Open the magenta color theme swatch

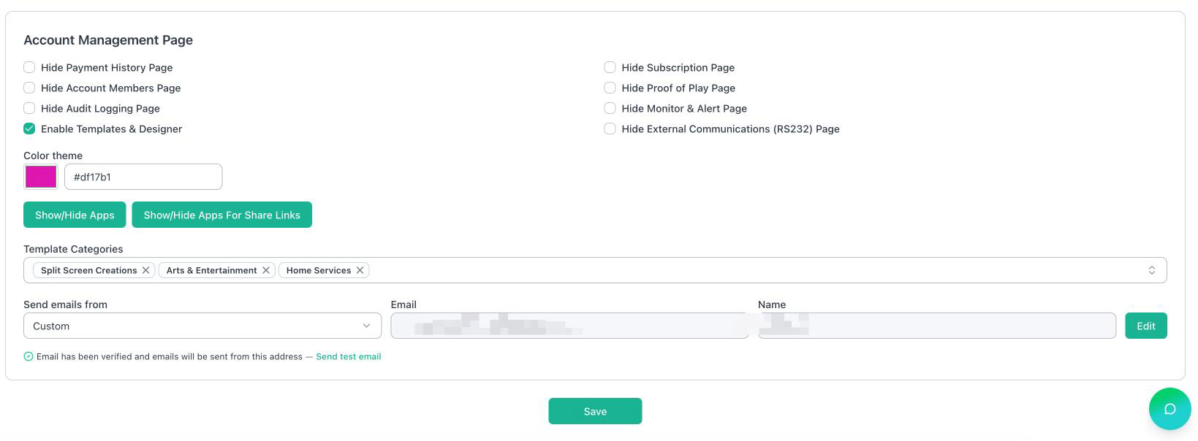41,177
